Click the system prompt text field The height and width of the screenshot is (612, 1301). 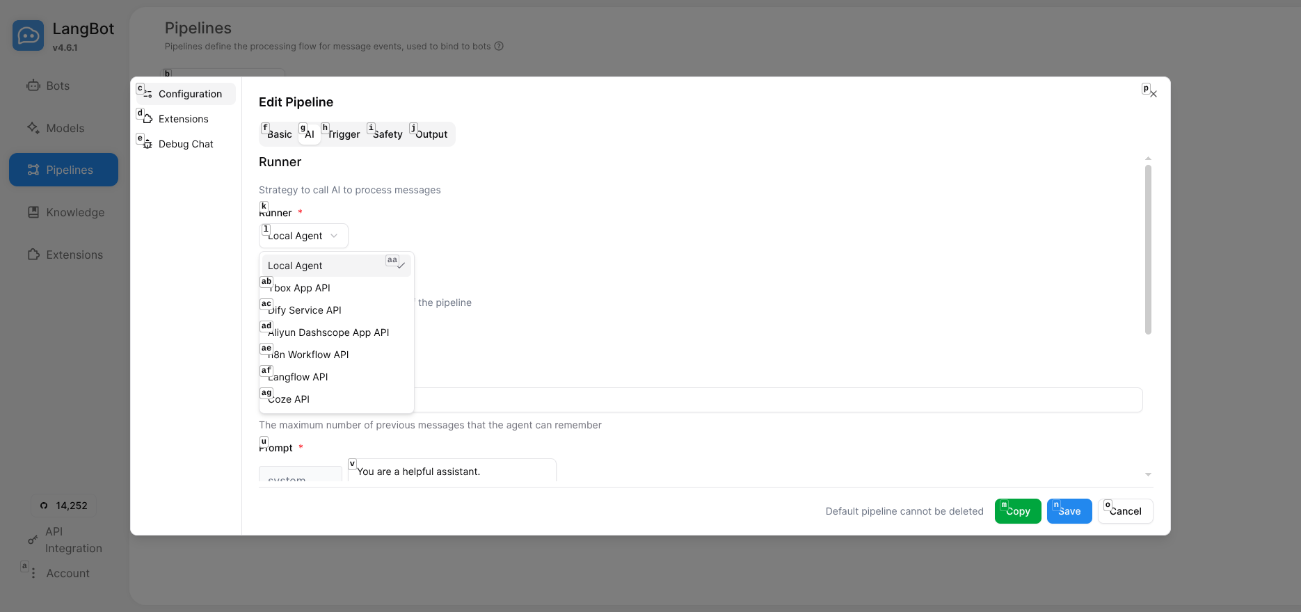point(452,472)
